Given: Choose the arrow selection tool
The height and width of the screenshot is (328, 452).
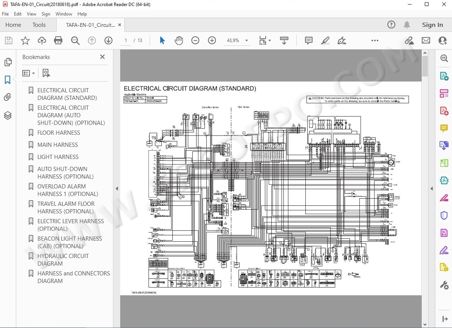Looking at the screenshot, I should (x=162, y=40).
